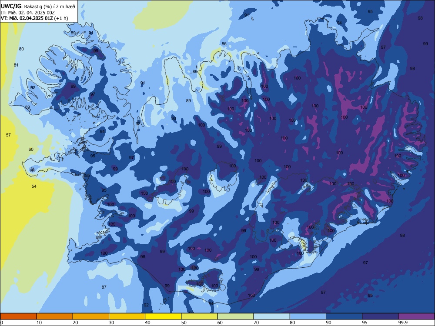Screen dimensions: 435x326
Task: Click the amber 20–30 legend swatch
Action: tap(91, 316)
